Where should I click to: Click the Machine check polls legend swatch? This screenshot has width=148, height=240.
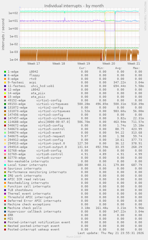tap(5, 208)
